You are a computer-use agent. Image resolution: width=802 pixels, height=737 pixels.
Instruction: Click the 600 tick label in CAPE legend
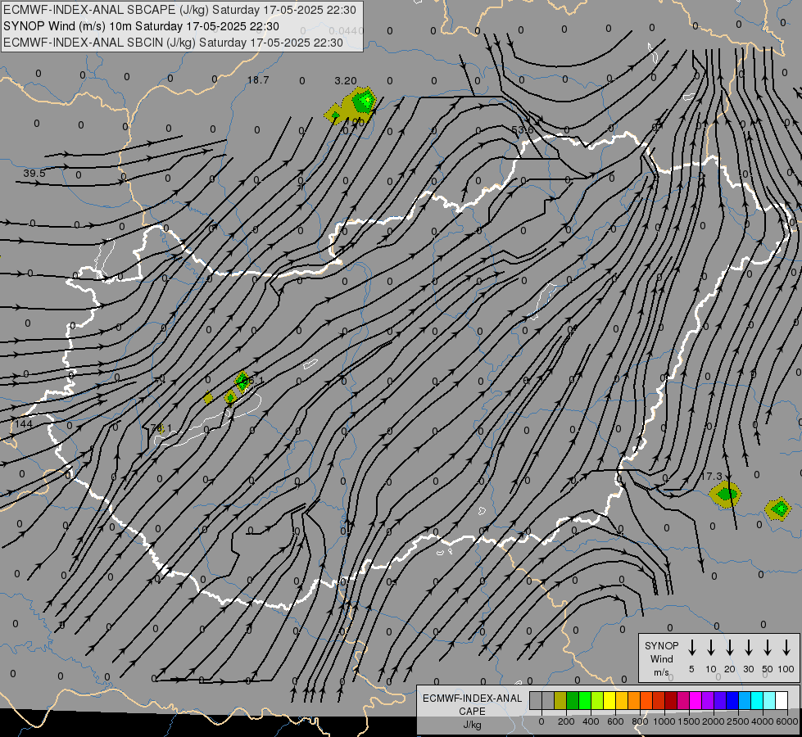coord(615,721)
